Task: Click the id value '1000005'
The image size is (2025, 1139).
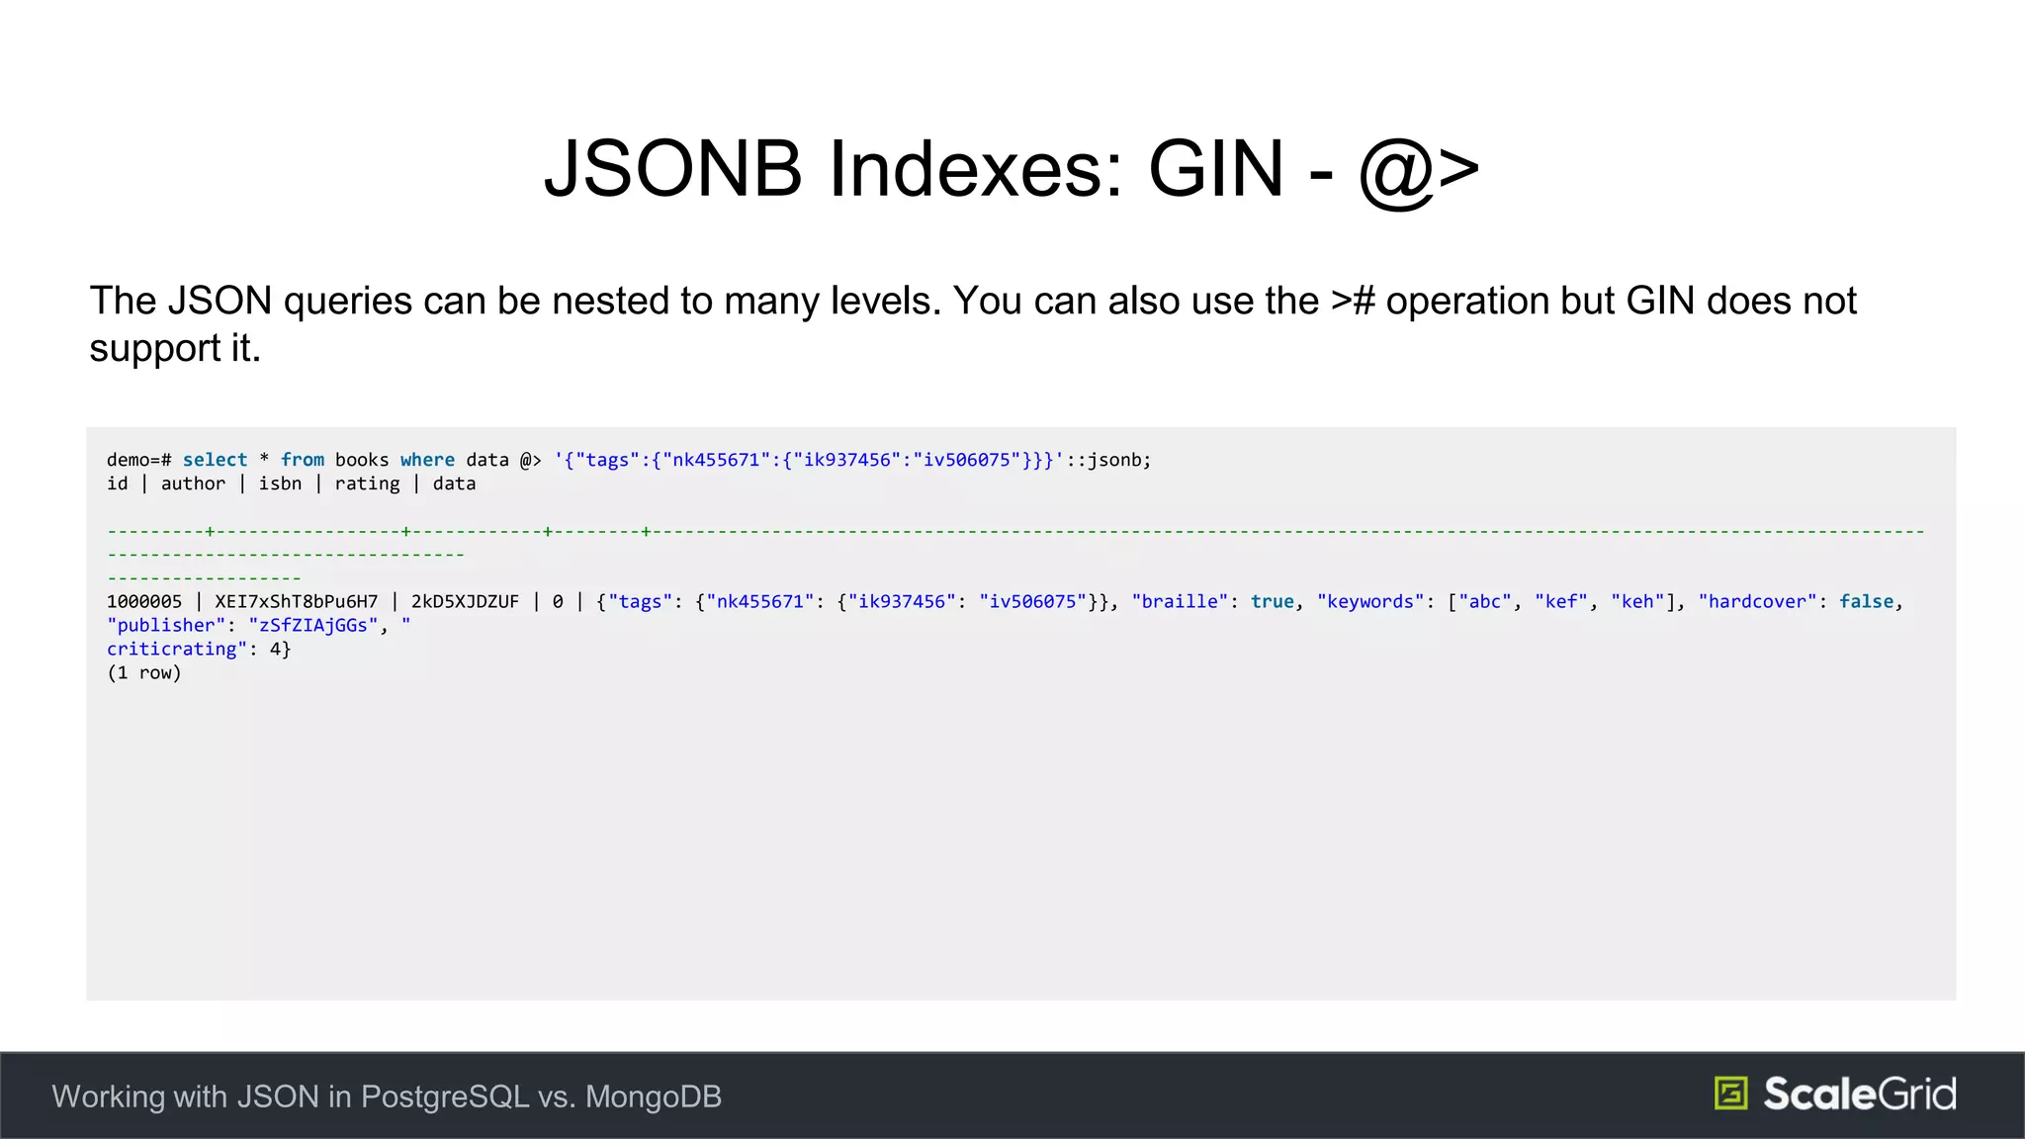Action: pos(144,601)
